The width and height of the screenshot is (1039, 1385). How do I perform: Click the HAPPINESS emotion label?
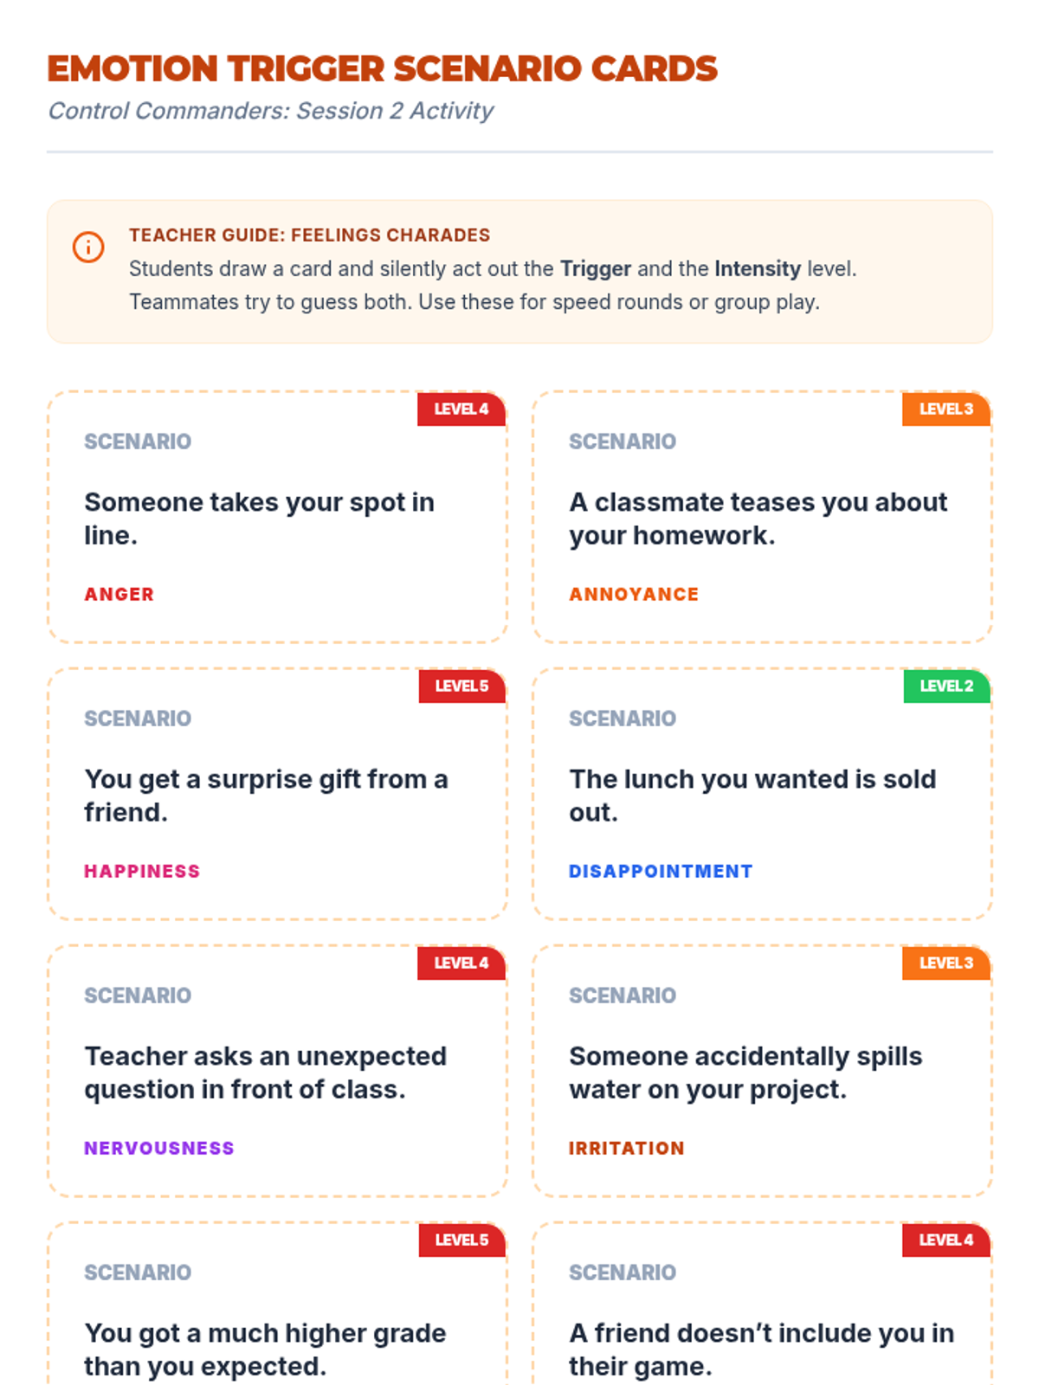pyautogui.click(x=142, y=872)
